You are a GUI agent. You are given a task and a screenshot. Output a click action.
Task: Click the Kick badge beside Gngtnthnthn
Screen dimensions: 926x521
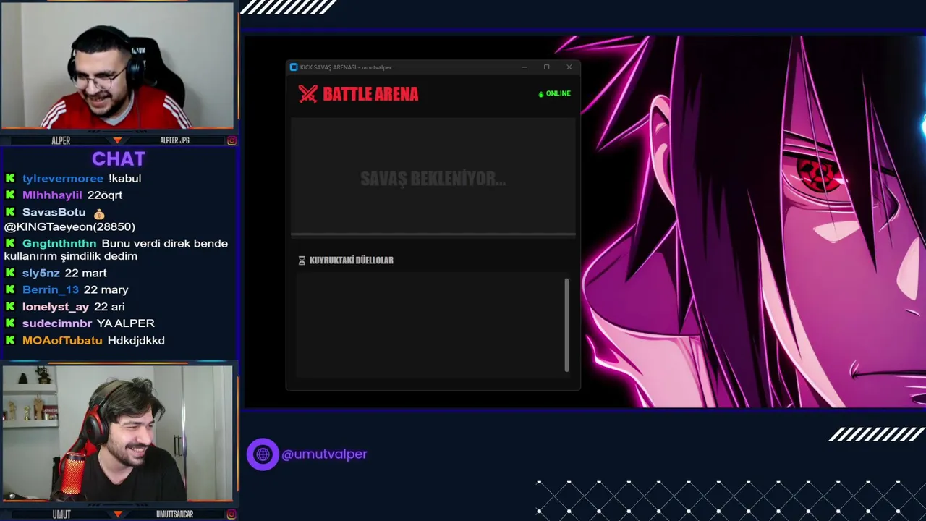tap(10, 243)
